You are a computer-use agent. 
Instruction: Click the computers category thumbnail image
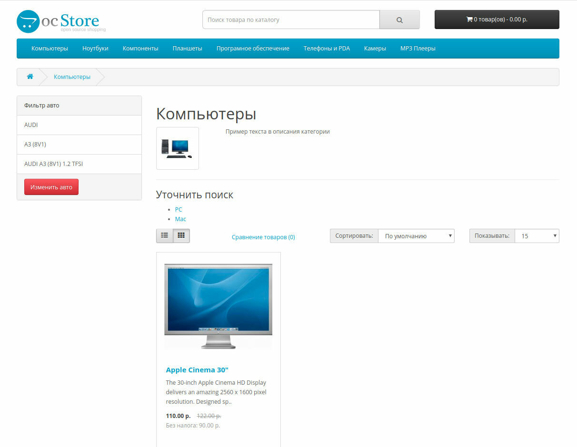point(177,148)
